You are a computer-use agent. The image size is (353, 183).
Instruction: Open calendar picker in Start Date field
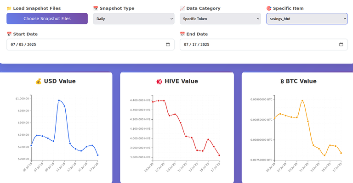(168, 44)
